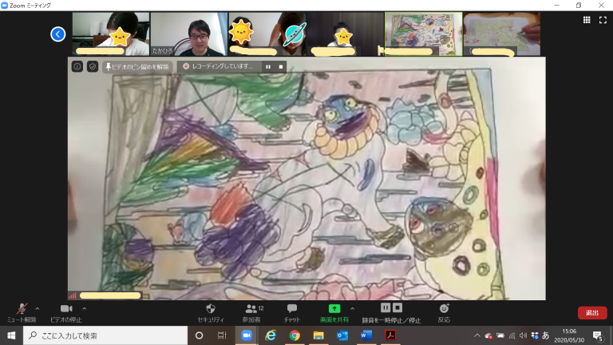Click the encryption shield icon near info
This screenshot has width=613, height=345.
92,67
